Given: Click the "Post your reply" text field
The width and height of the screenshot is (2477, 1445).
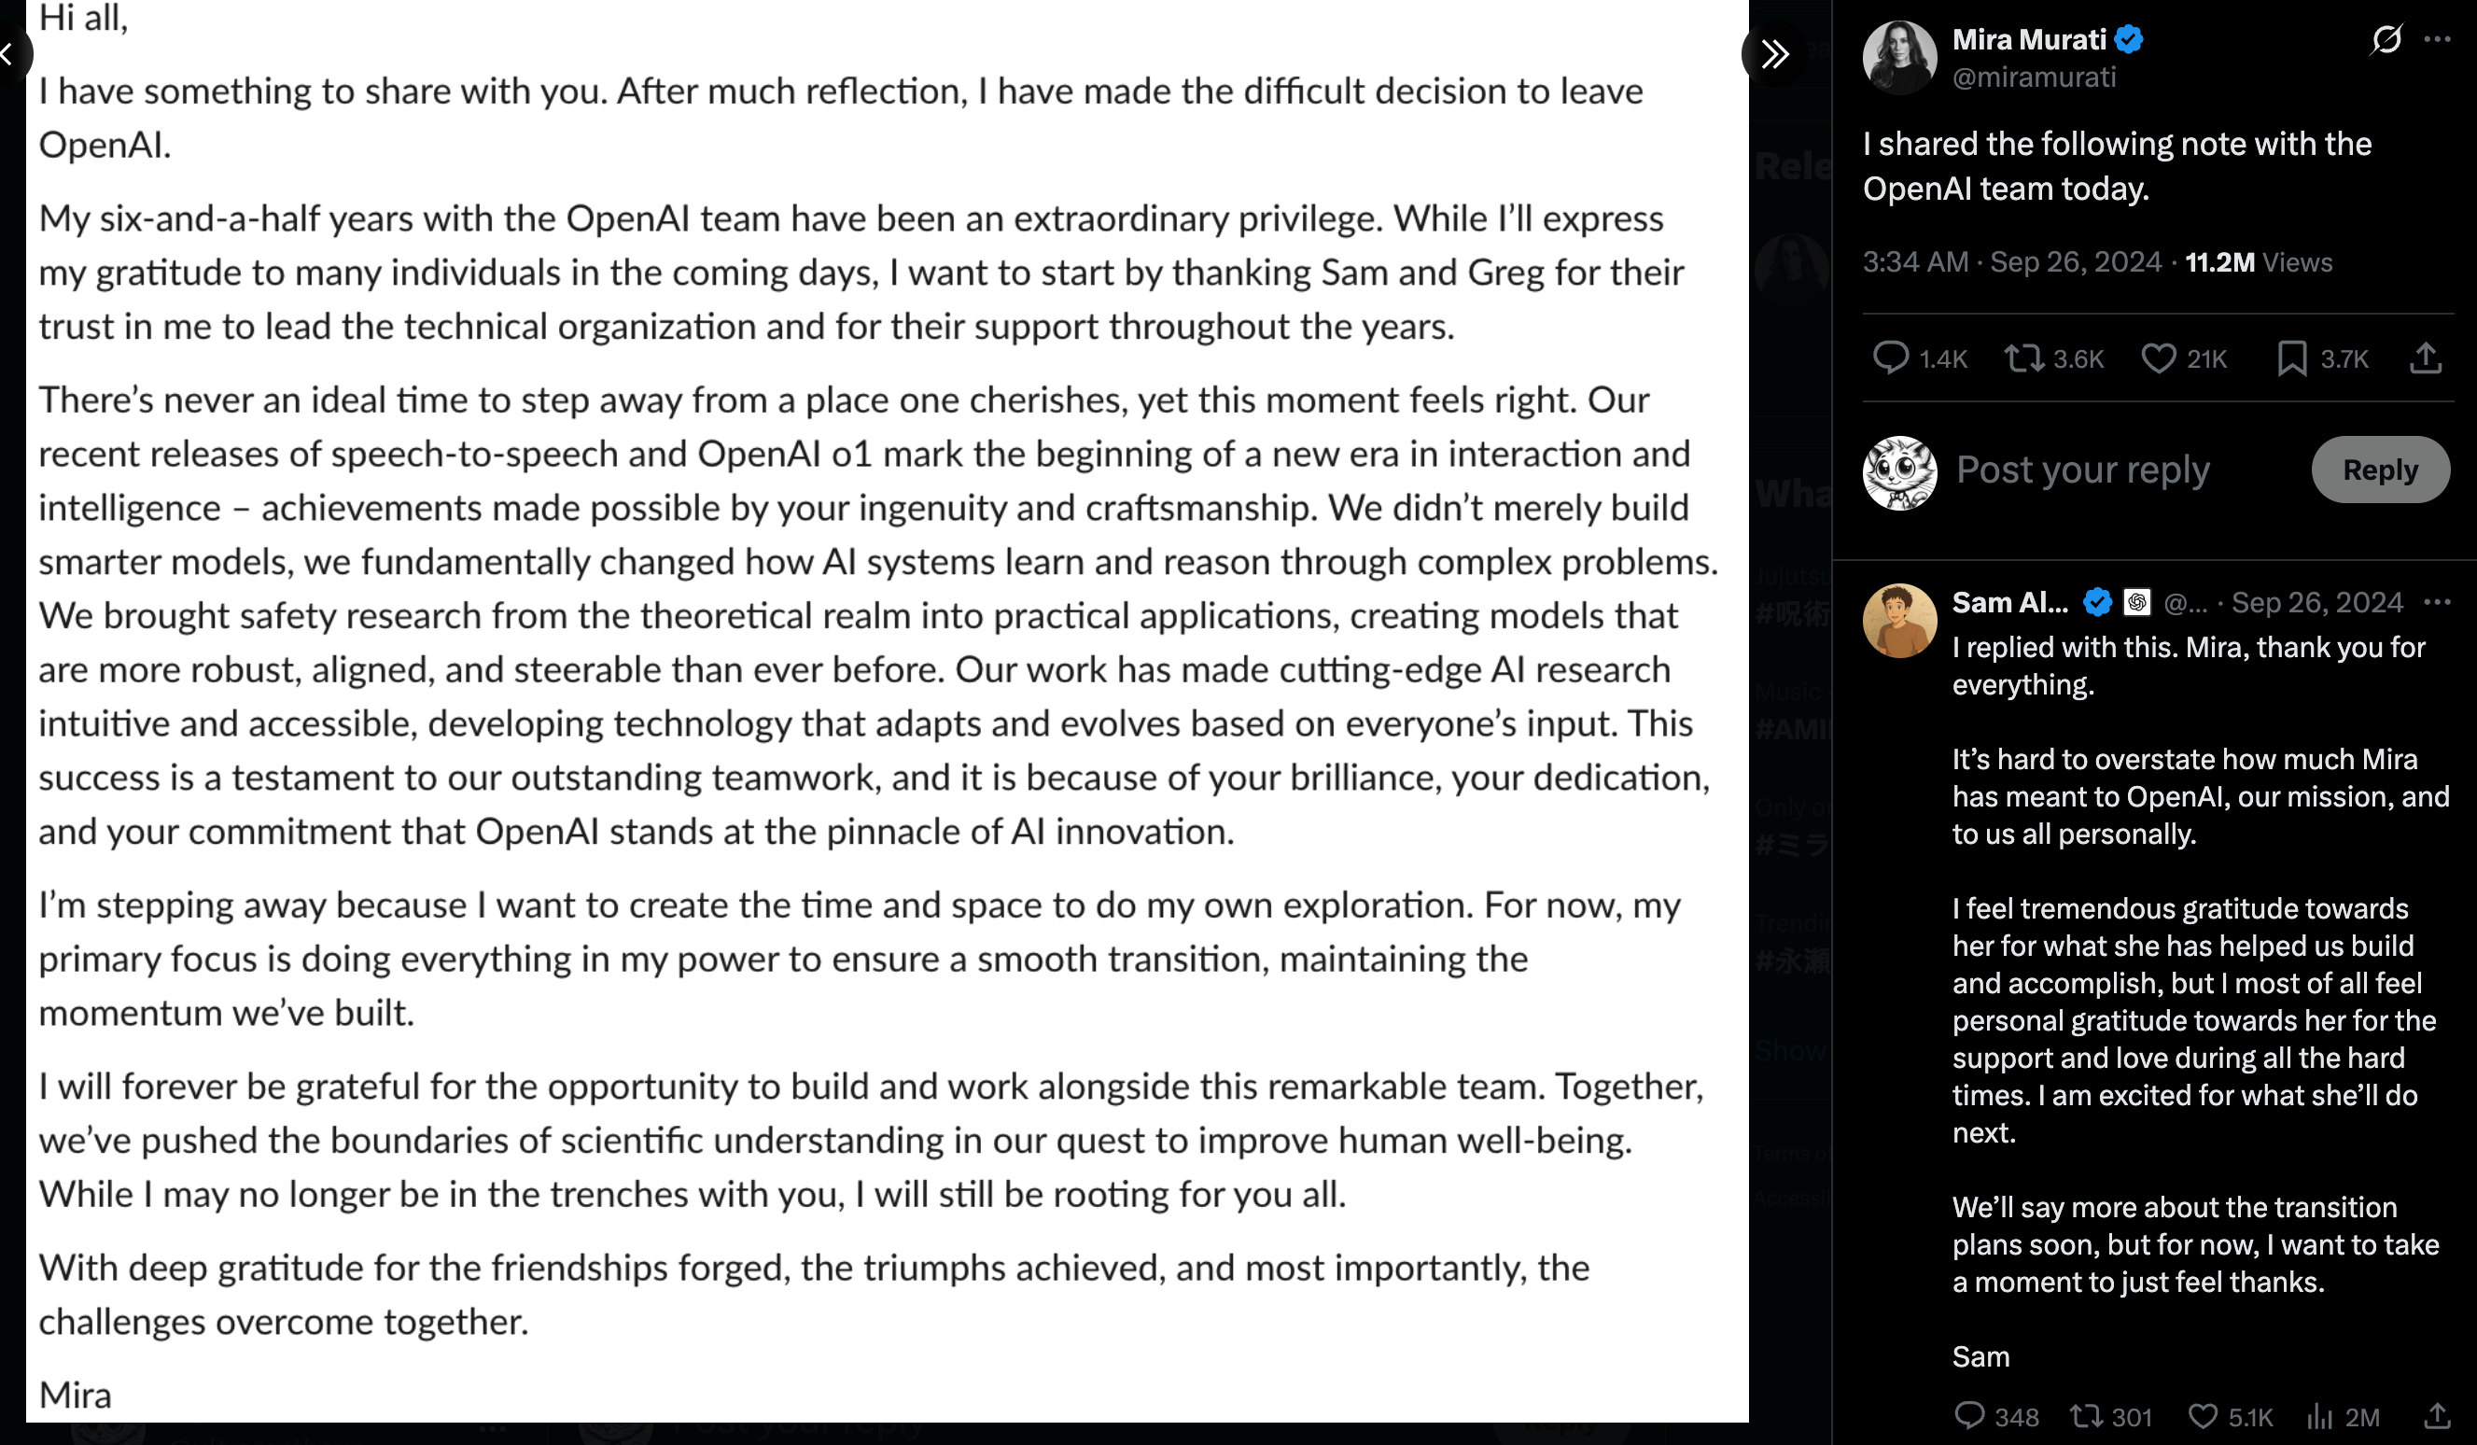Looking at the screenshot, I should coord(2084,470).
